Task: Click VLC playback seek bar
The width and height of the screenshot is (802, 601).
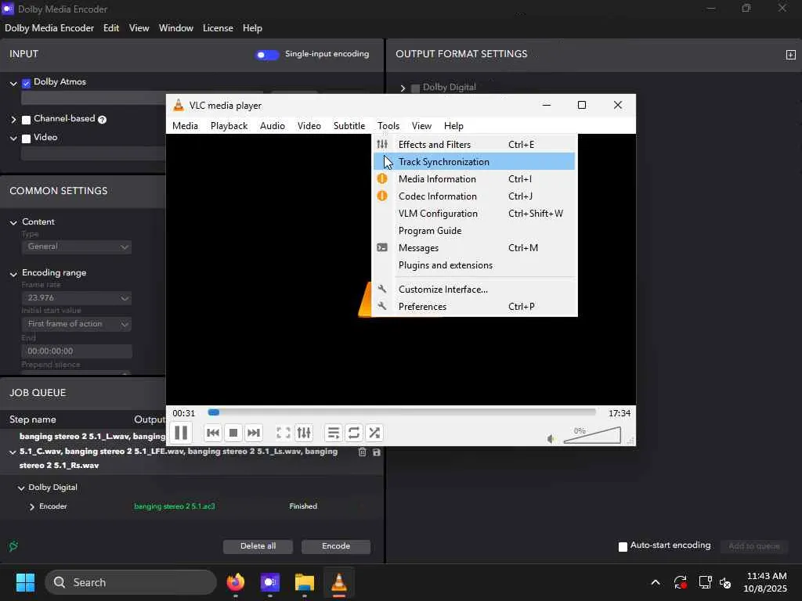Action: pos(402,412)
